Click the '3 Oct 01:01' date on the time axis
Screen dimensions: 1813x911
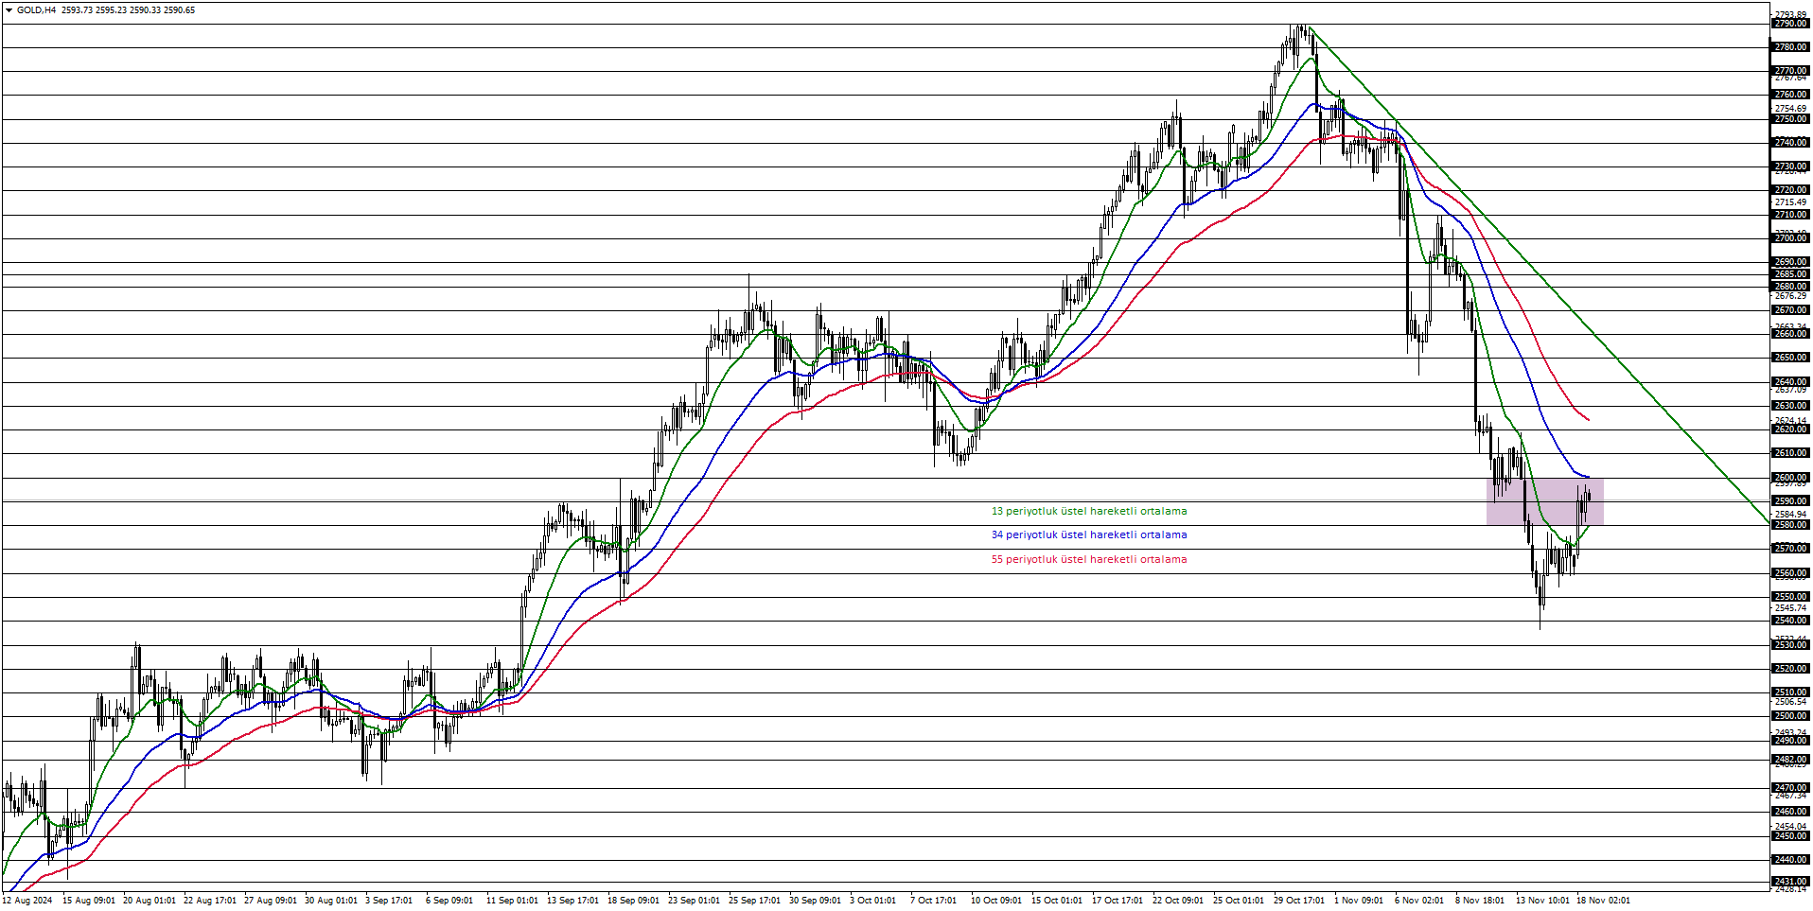(872, 901)
